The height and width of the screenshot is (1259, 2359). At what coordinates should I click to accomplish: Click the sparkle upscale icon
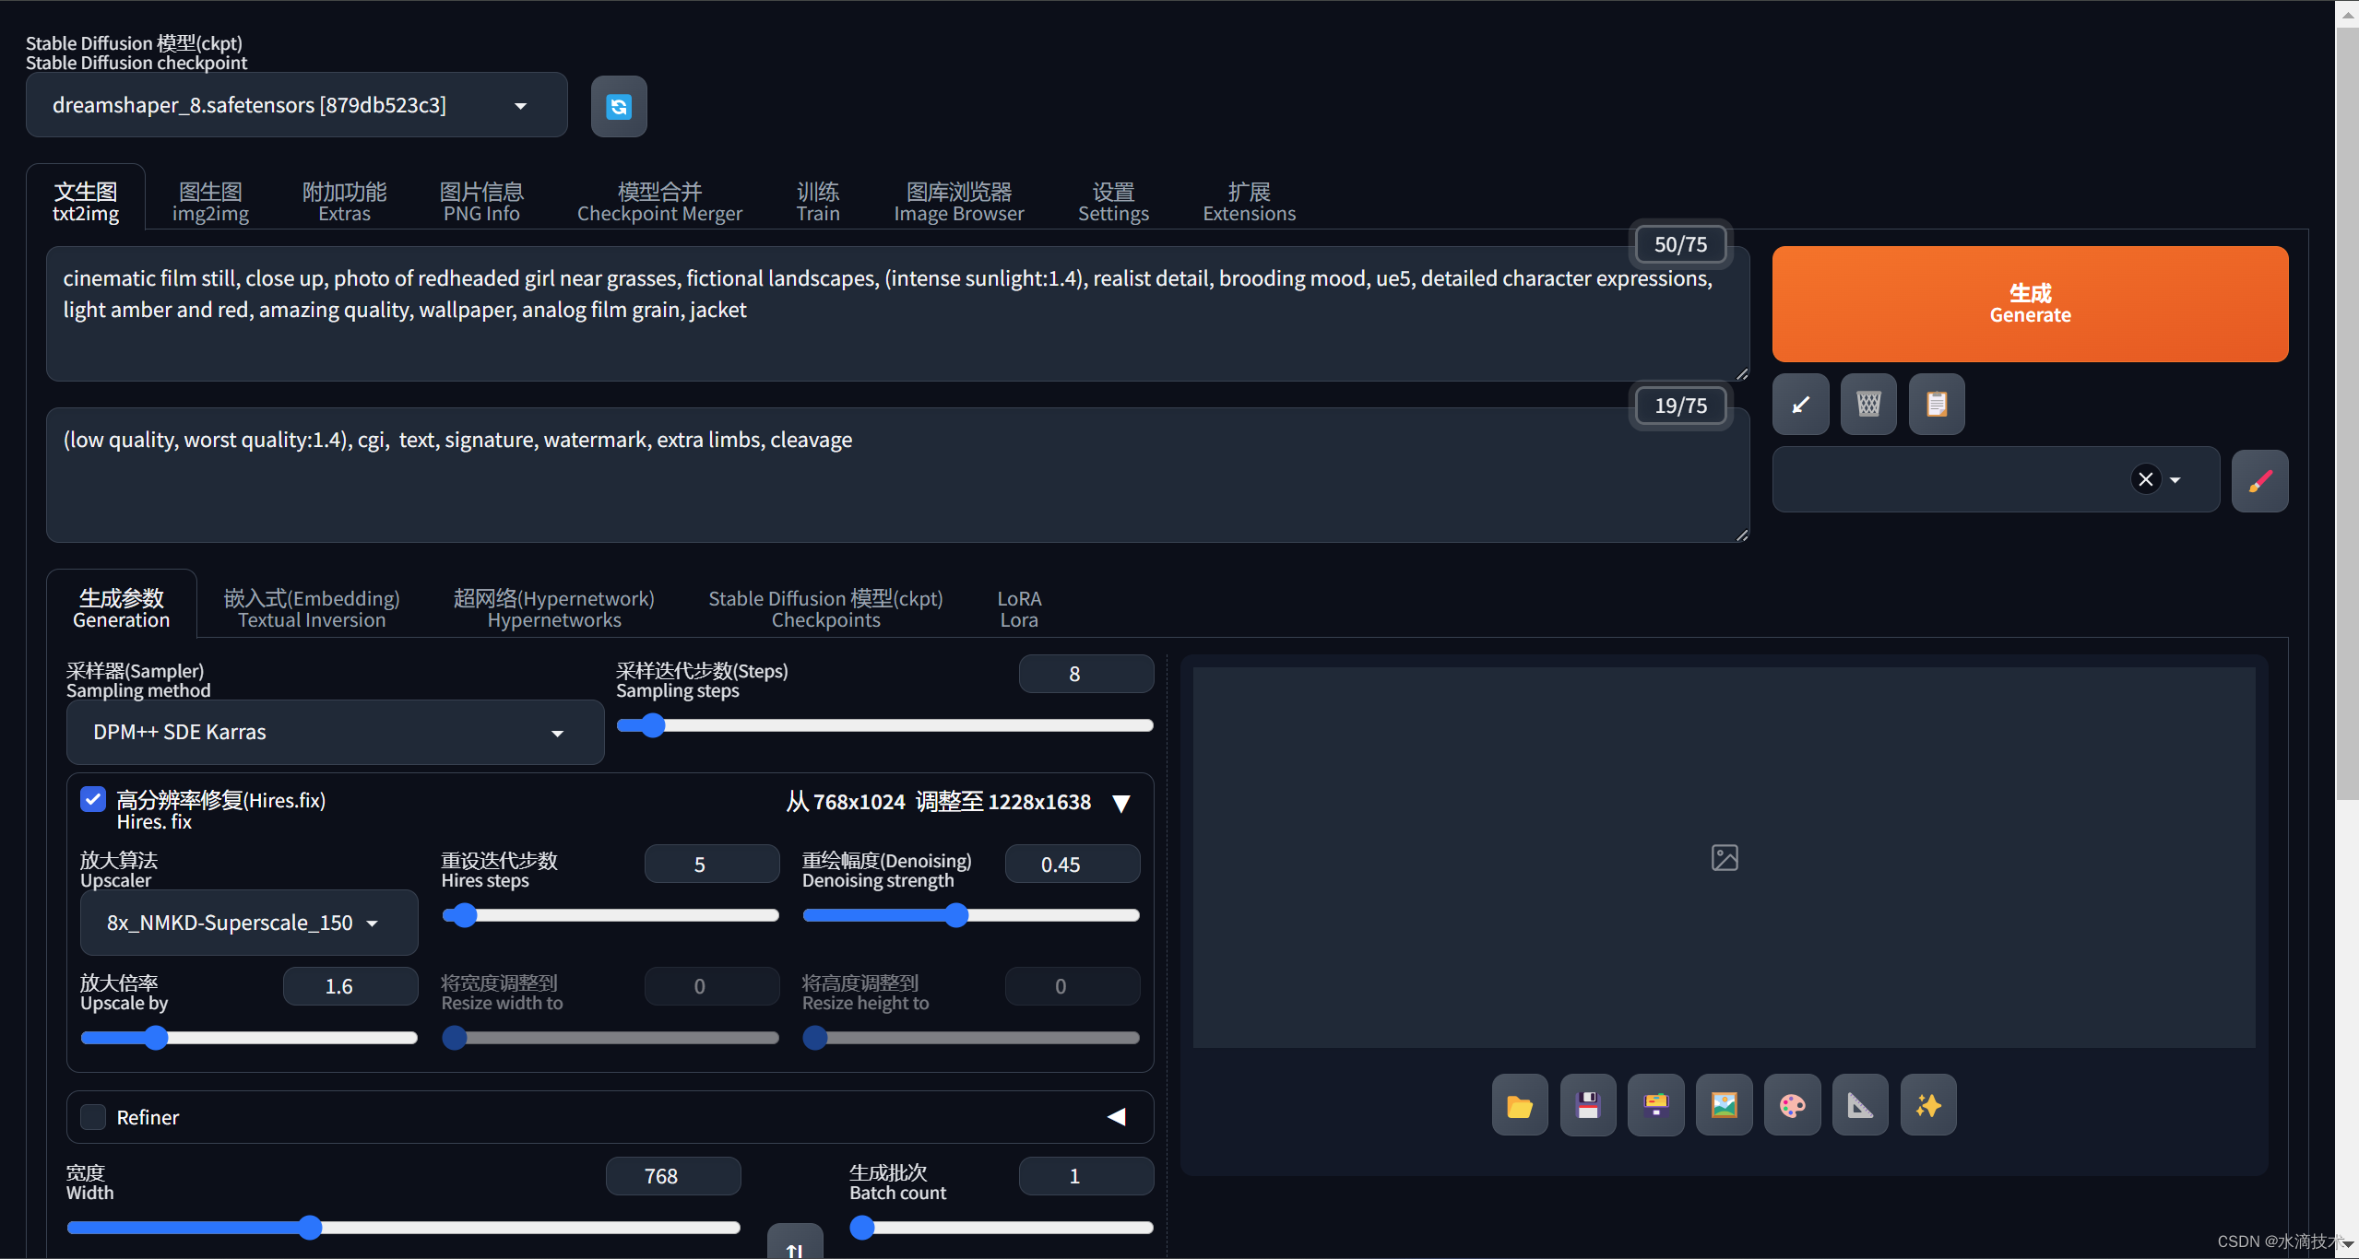click(1928, 1105)
